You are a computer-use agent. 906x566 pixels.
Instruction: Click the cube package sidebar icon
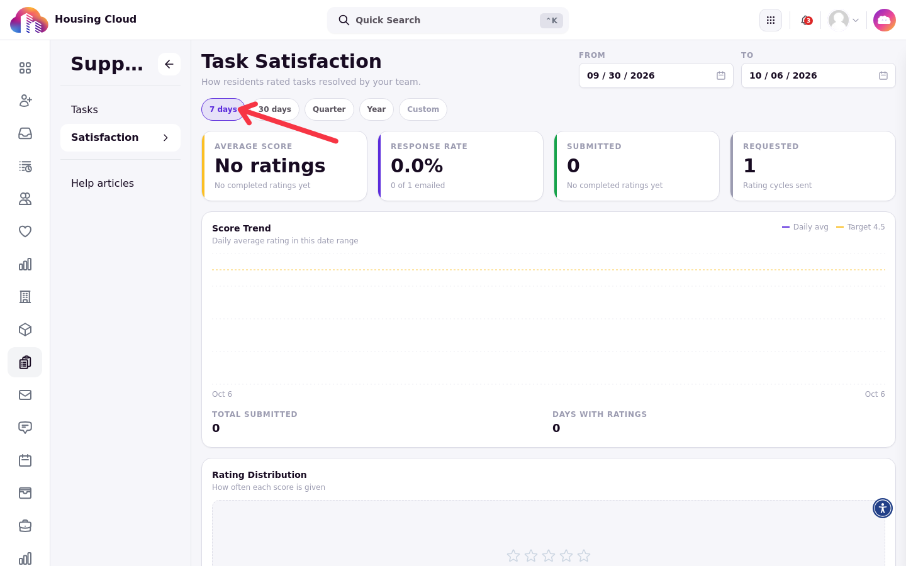pyautogui.click(x=25, y=330)
